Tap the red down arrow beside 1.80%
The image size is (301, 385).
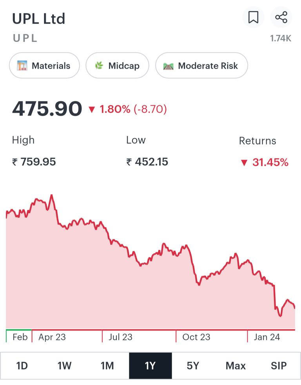(92, 110)
